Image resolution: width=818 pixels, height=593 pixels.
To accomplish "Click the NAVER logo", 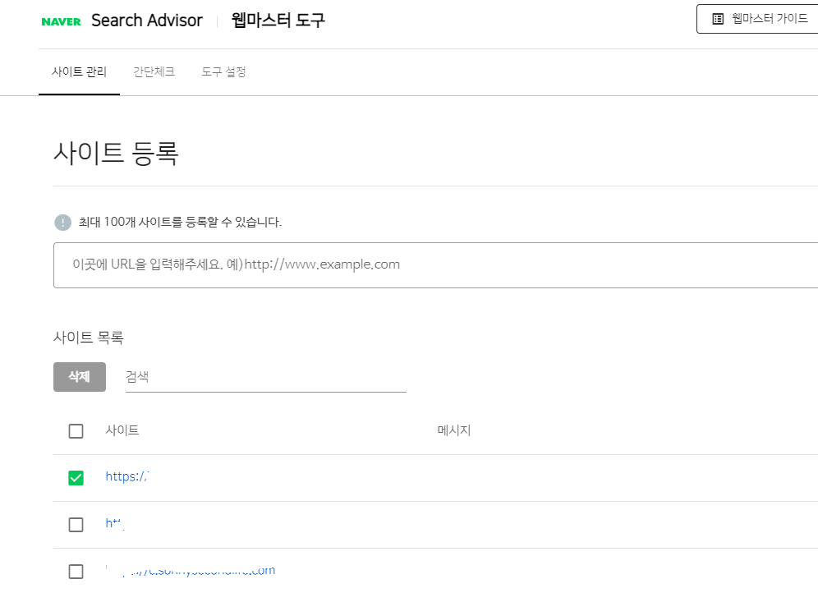I will pyautogui.click(x=61, y=21).
